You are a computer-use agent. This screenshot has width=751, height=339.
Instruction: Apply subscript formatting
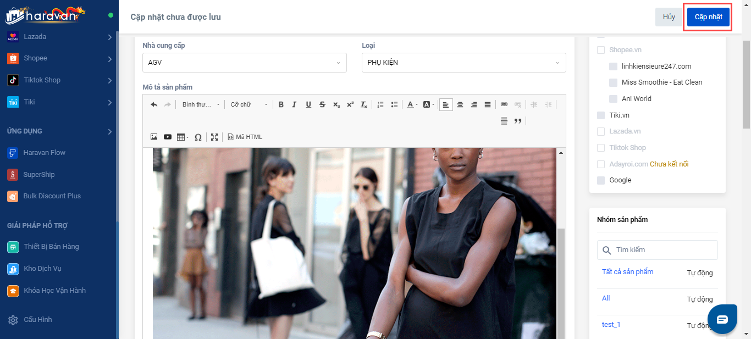[x=336, y=104]
